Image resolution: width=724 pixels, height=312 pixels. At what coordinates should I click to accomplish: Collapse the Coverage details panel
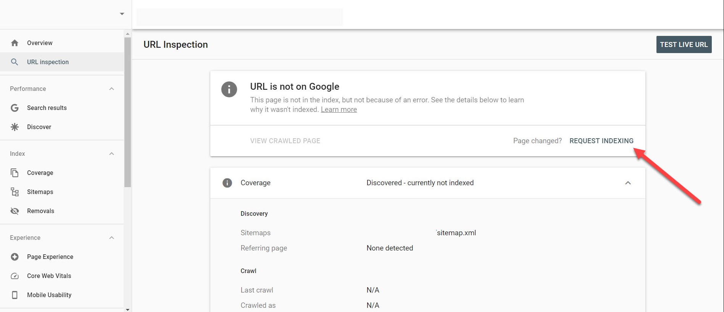coord(628,183)
